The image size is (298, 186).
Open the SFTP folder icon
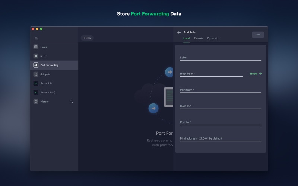click(x=36, y=56)
